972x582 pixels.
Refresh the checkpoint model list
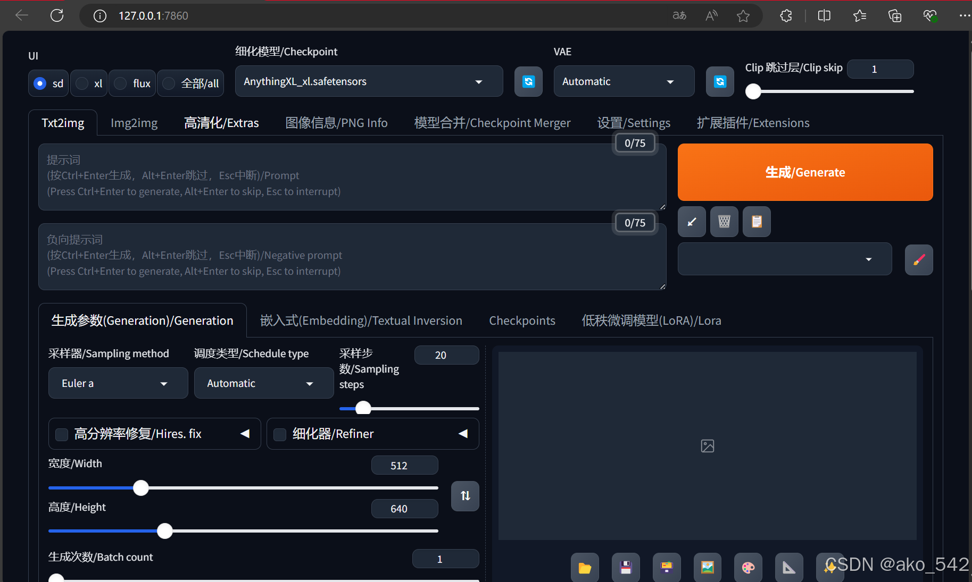528,81
